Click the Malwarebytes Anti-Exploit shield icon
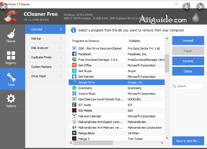The height and width of the screenshot is (149, 207). pos(74,122)
